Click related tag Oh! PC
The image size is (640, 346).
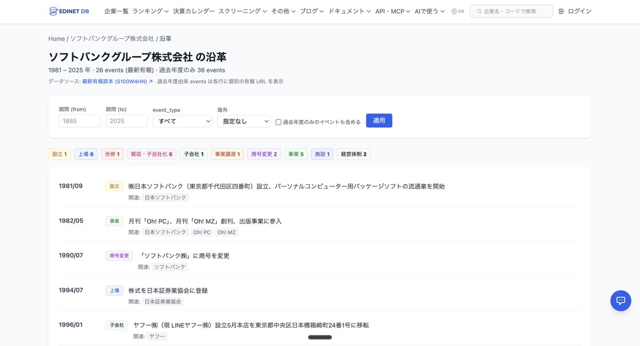(202, 232)
